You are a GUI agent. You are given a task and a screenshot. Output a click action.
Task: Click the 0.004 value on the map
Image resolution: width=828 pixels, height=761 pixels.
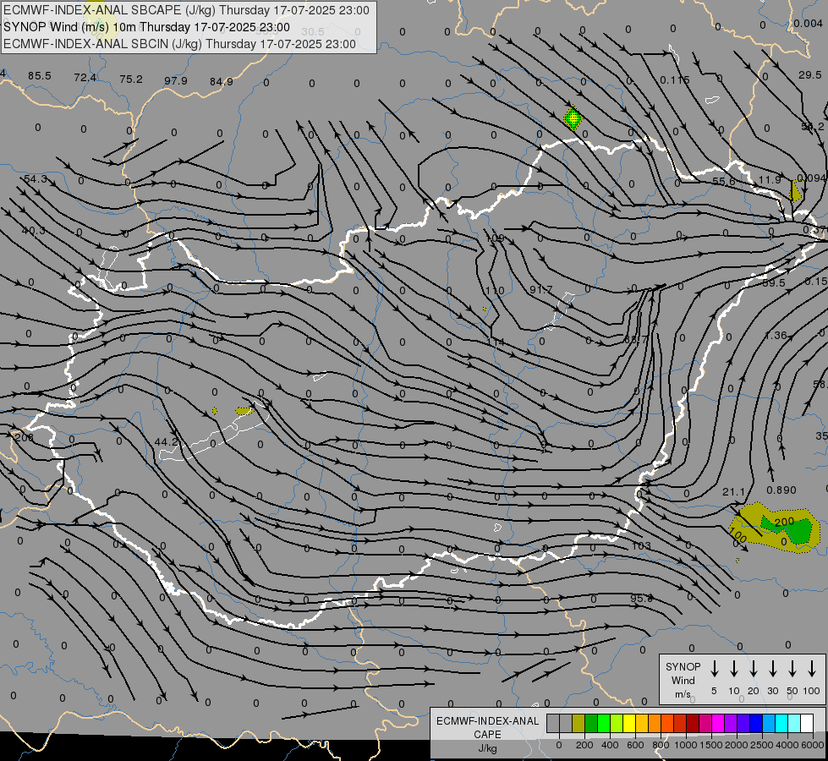808,23
